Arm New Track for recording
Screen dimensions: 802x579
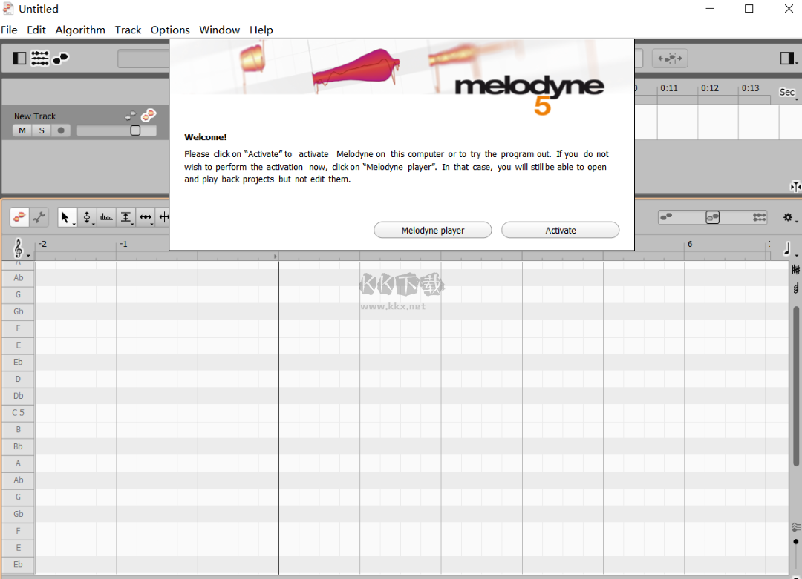[x=61, y=130]
